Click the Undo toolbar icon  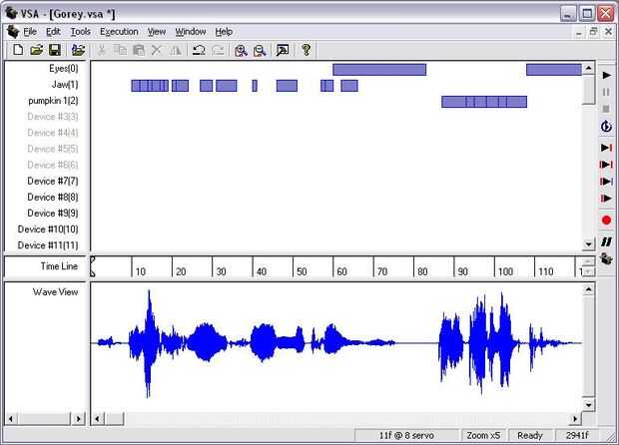pyautogui.click(x=199, y=50)
